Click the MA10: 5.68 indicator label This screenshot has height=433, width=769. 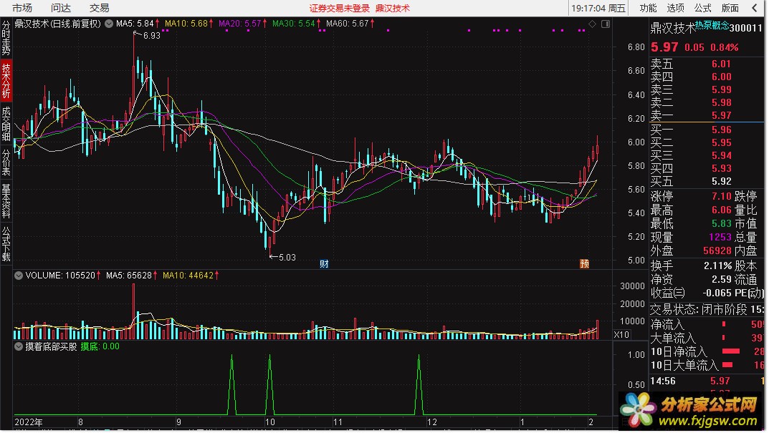pyautogui.click(x=188, y=24)
